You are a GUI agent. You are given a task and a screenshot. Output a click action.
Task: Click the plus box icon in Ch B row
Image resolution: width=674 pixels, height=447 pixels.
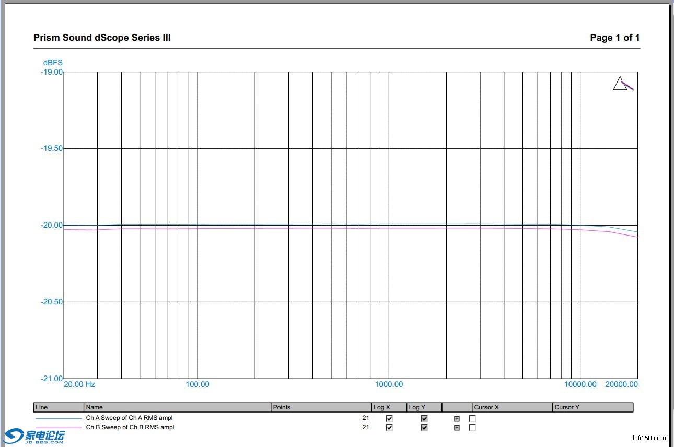pos(457,428)
